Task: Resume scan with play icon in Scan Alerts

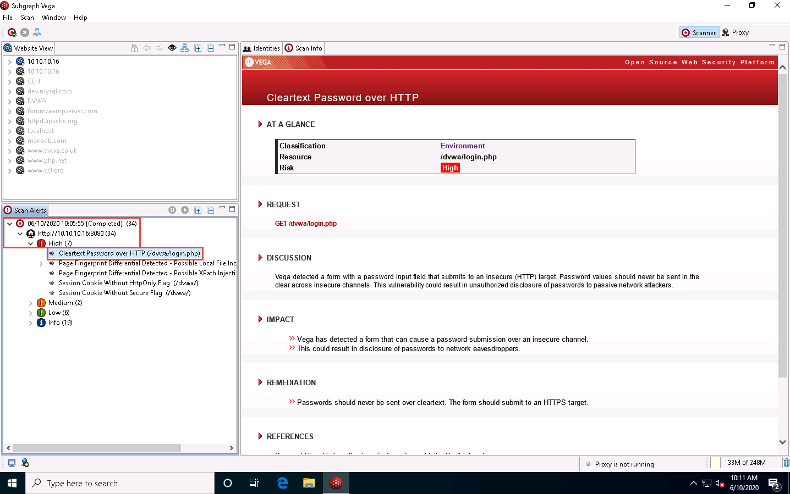Action: pyautogui.click(x=185, y=210)
